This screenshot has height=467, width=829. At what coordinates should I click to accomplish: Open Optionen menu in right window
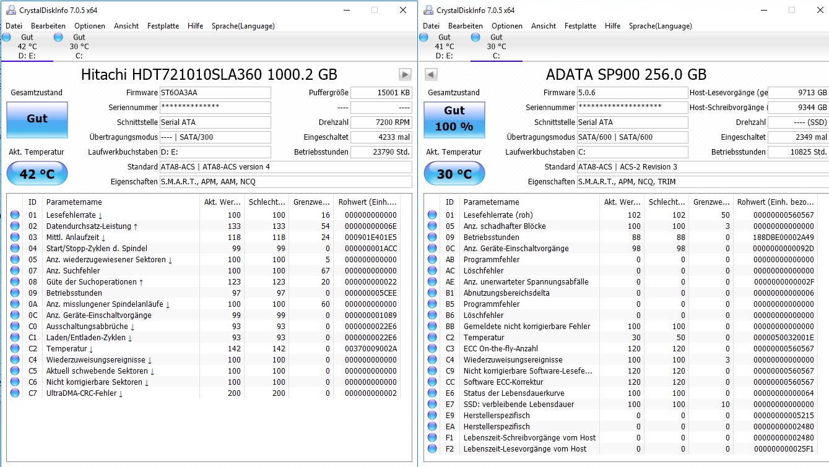(507, 26)
